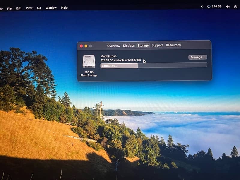Open the Edit menu

coord(19,8)
